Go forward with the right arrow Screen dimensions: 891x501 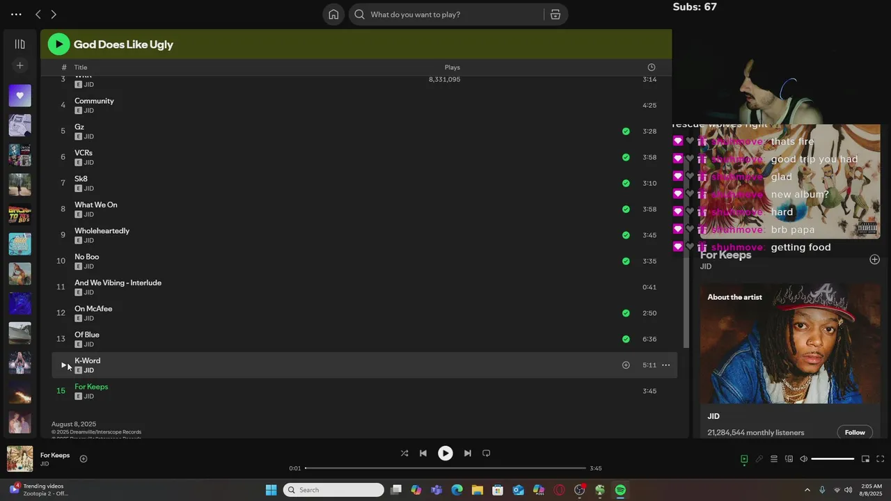[54, 15]
